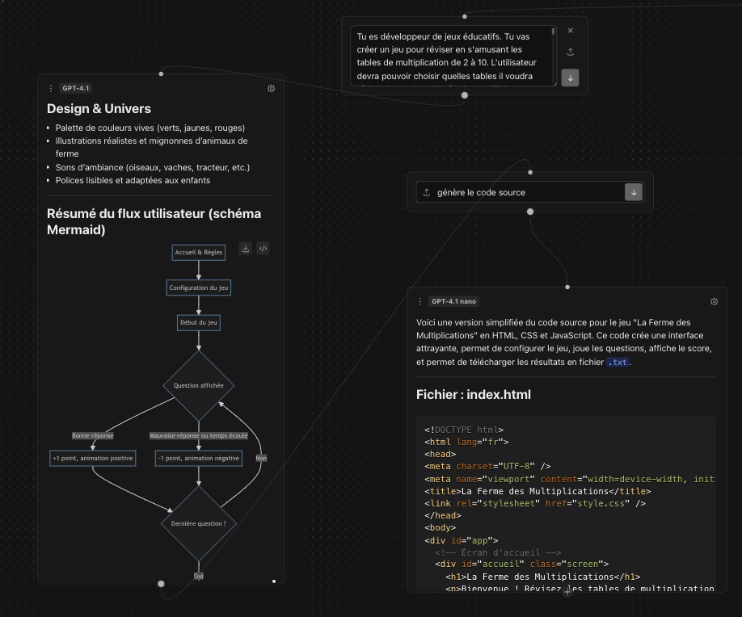
Task: Close the educational game prompt node
Action: [570, 31]
